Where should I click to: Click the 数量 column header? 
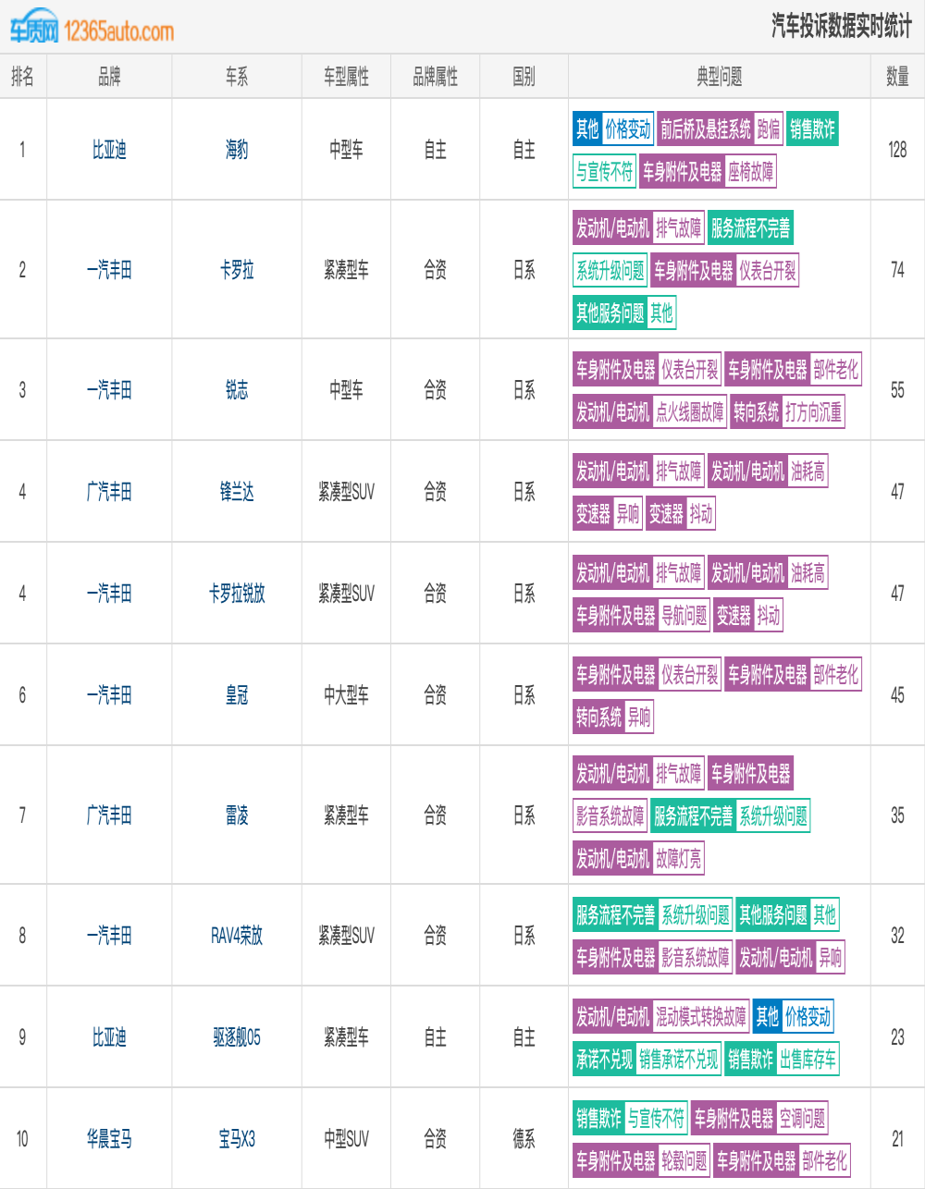coord(897,77)
